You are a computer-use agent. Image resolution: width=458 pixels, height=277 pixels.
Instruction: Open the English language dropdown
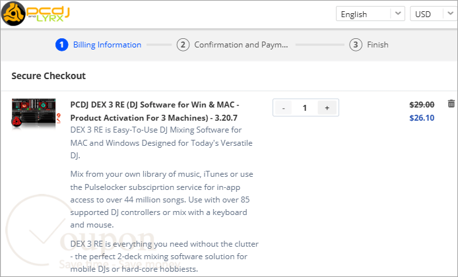click(x=370, y=14)
